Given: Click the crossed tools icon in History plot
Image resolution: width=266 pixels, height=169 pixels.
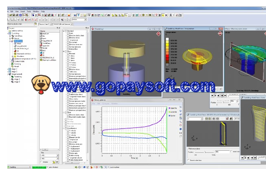Looking at the screenshot, I should 180,107.
